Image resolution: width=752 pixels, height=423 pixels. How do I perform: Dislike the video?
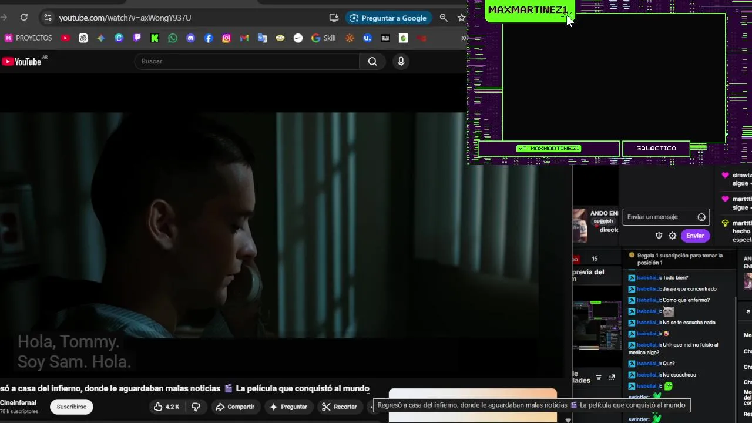196,407
